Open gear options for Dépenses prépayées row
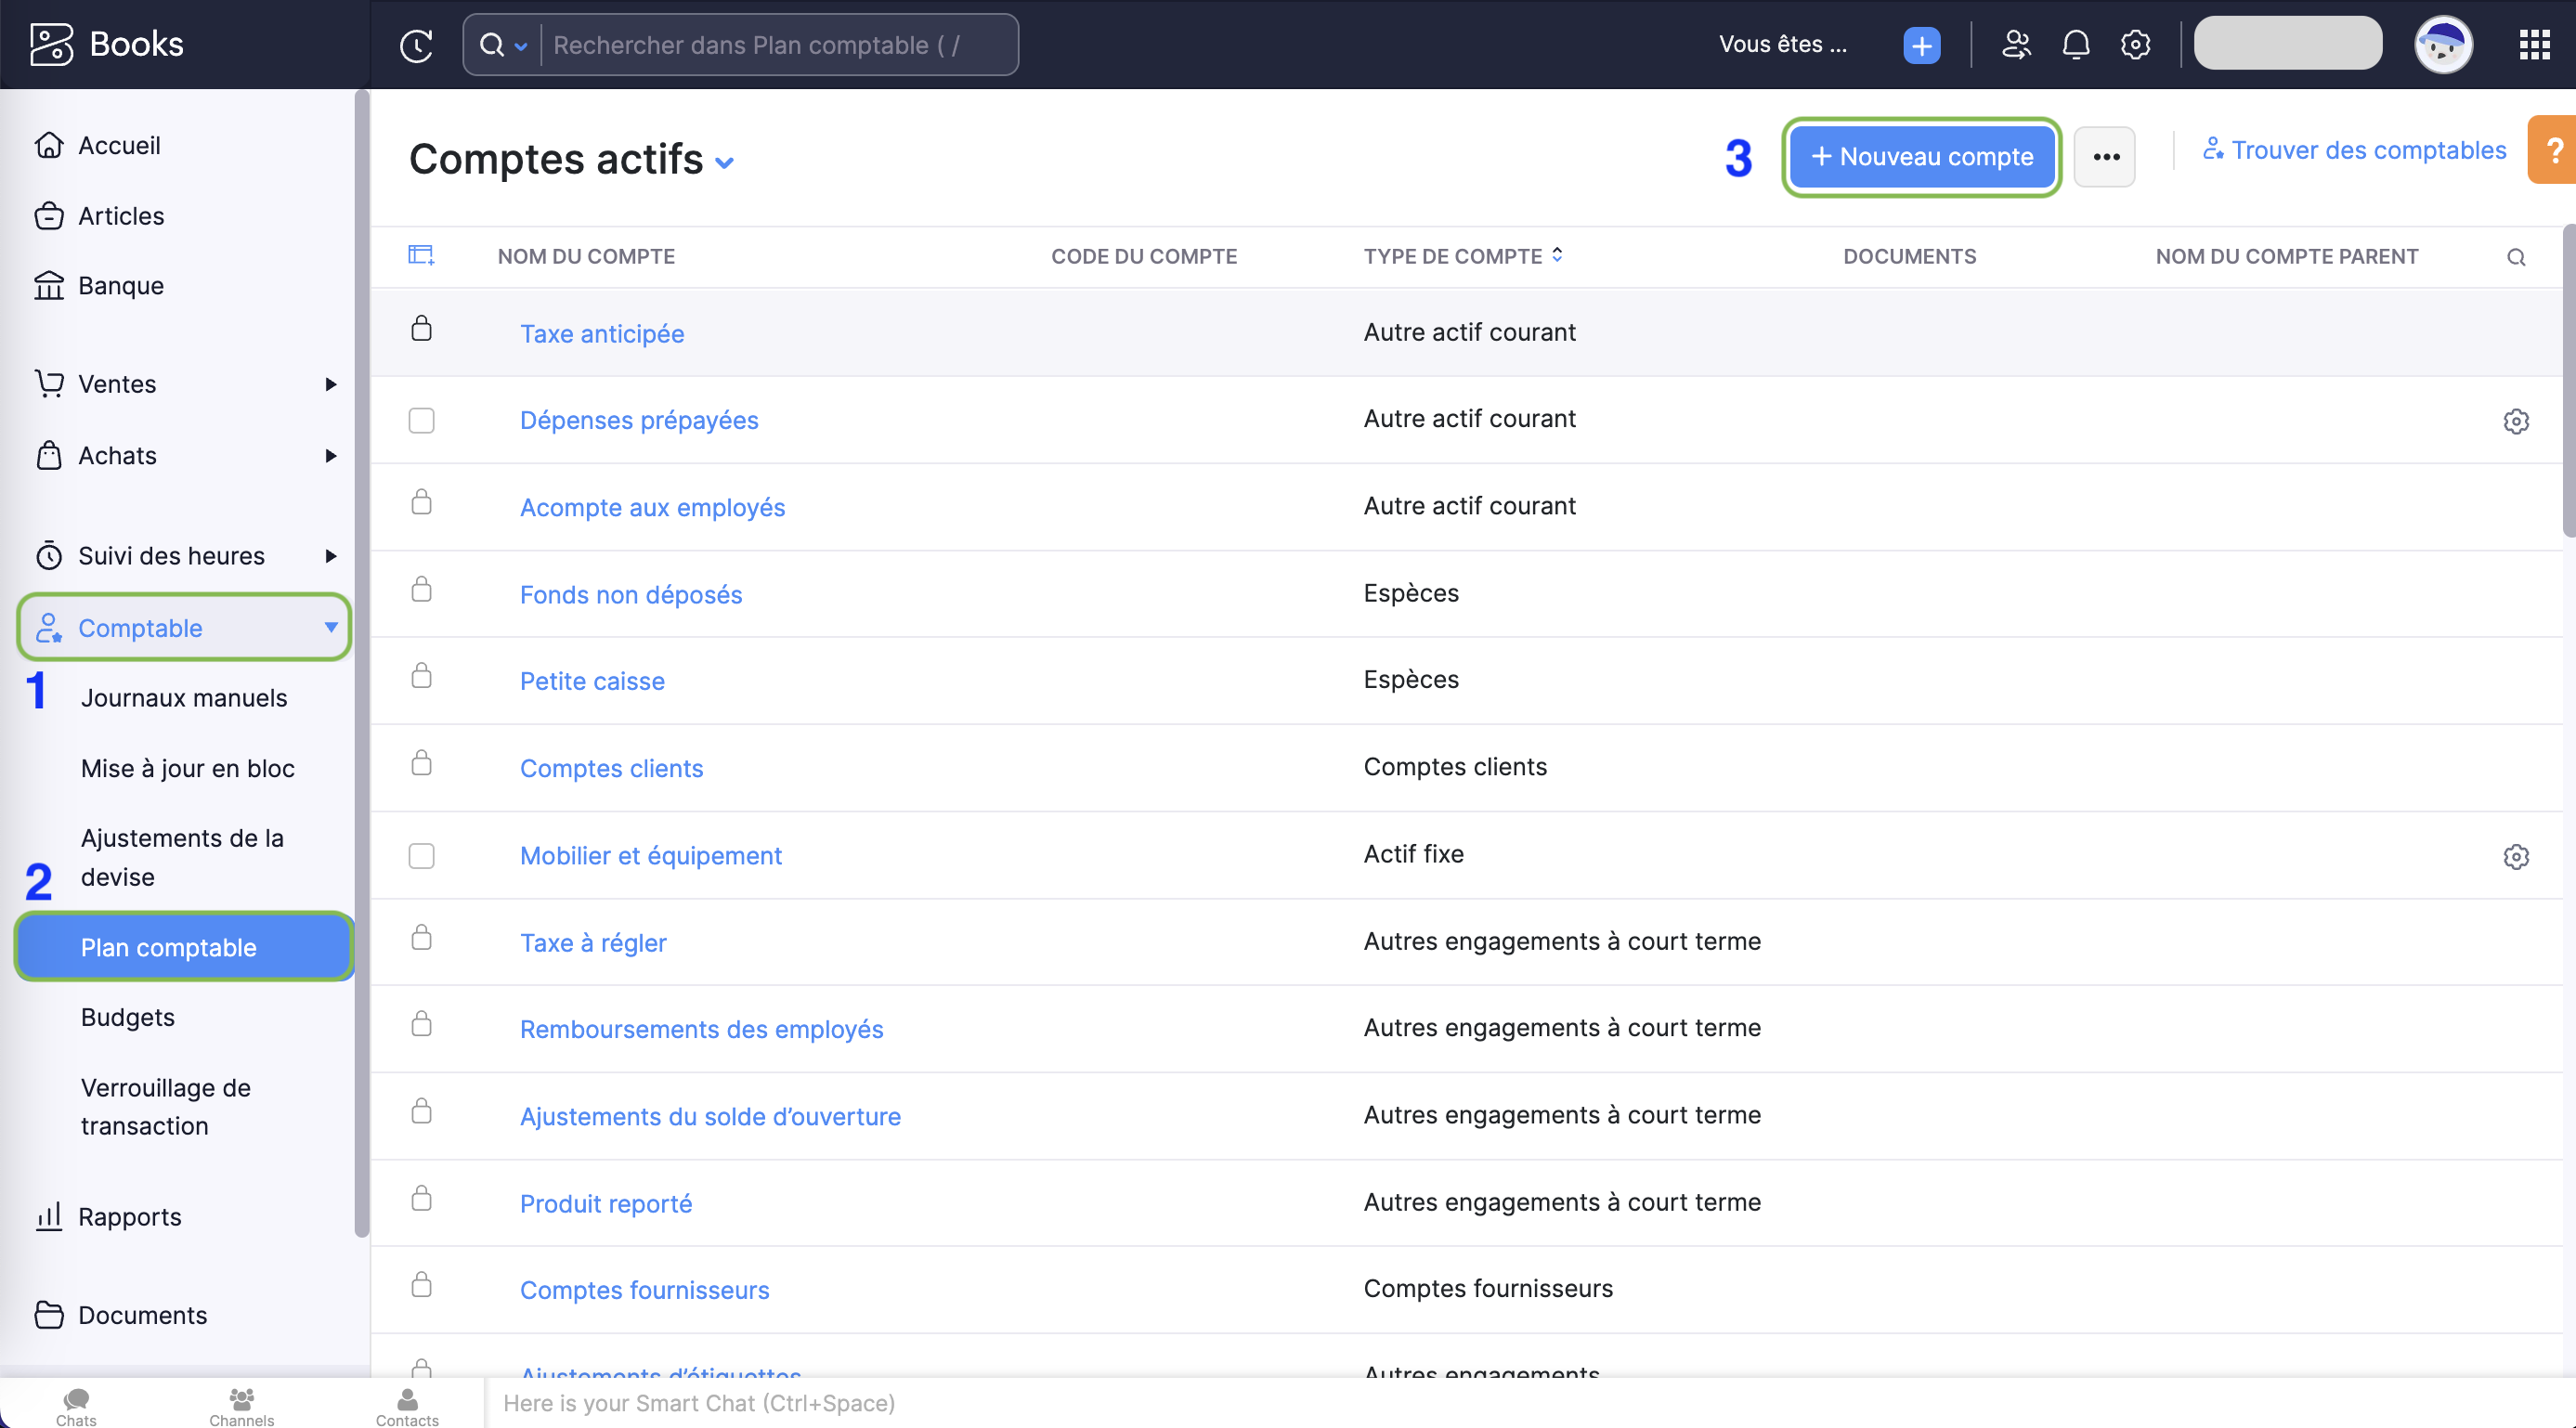Image resolution: width=2576 pixels, height=1428 pixels. pyautogui.click(x=2516, y=421)
